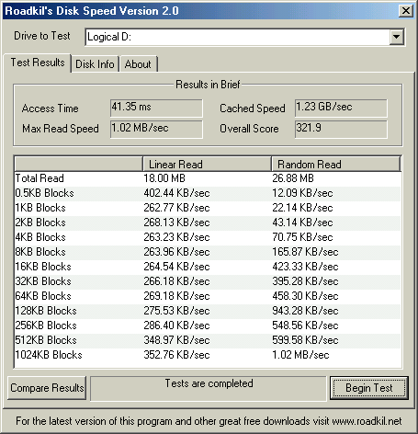
Task: Select the 1024KB Blocks row
Action: (x=208, y=355)
